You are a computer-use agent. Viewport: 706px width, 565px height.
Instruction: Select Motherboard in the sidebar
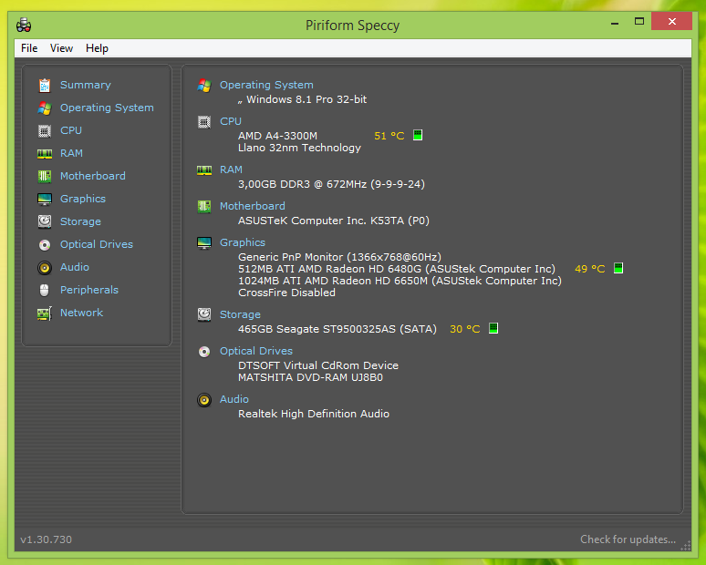93,176
